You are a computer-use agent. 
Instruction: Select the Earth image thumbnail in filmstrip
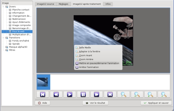pyautogui.click(x=43, y=82)
